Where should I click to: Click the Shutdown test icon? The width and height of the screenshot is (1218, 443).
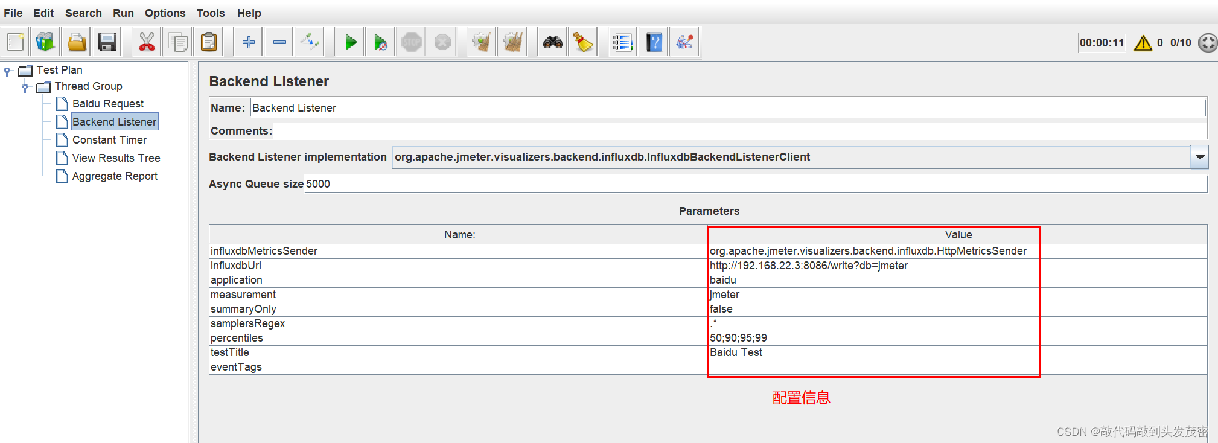(x=443, y=42)
